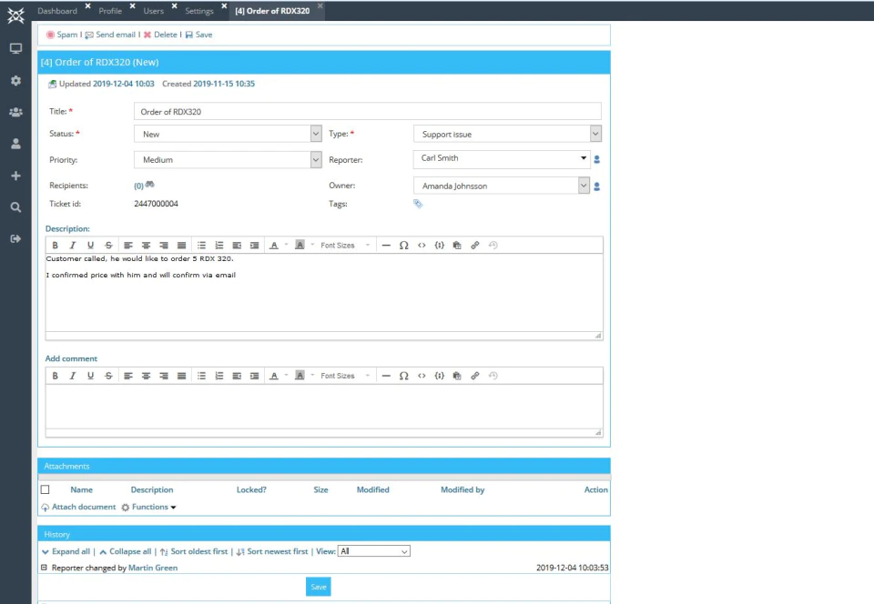The width and height of the screenshot is (874, 604).
Task: Check the select-all attachments checkbox
Action: point(46,489)
